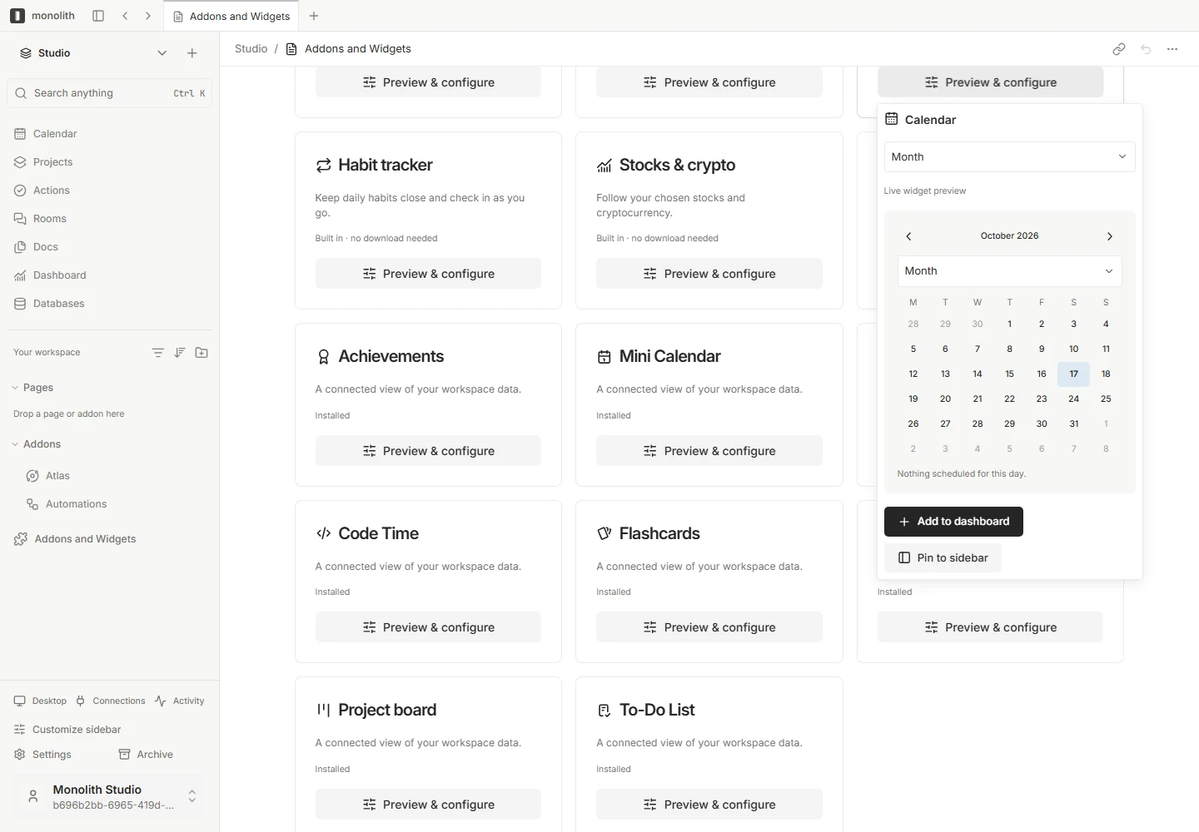
Task: Open the Month dropdown under Calendar heading
Action: coord(1009,157)
